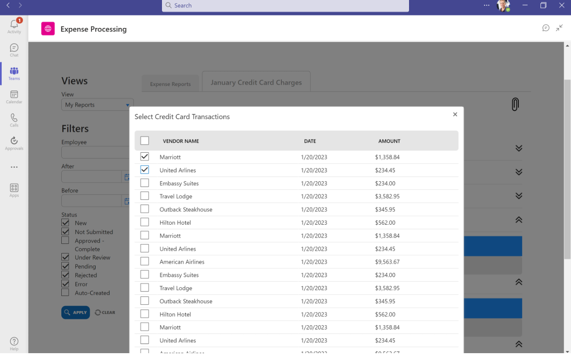Open the user profile picture

click(503, 6)
